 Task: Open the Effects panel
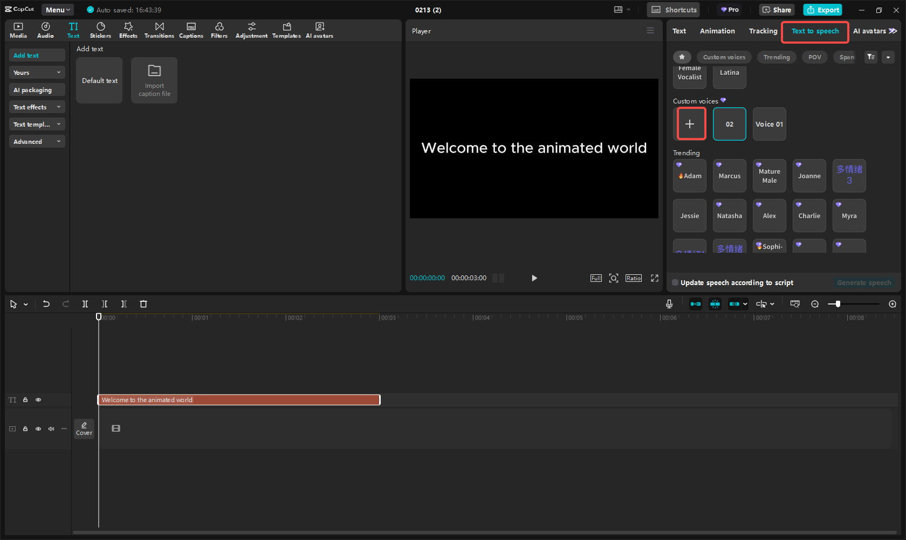(128, 30)
